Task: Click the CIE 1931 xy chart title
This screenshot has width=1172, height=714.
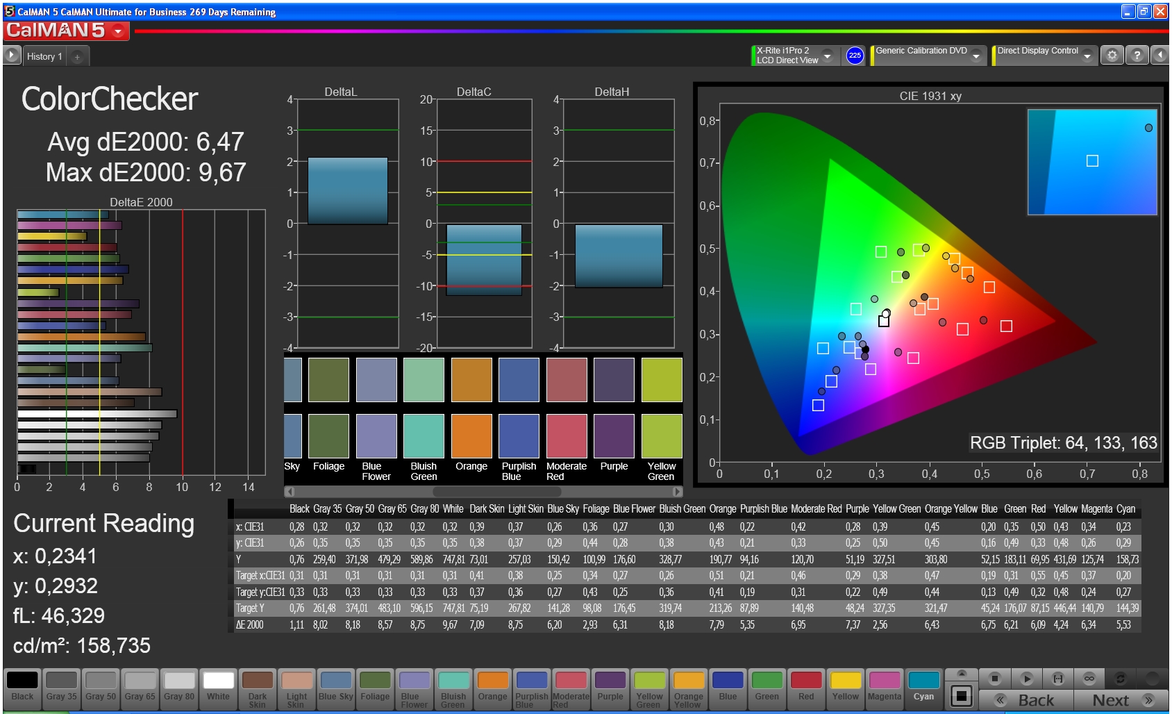Action: pyautogui.click(x=930, y=96)
